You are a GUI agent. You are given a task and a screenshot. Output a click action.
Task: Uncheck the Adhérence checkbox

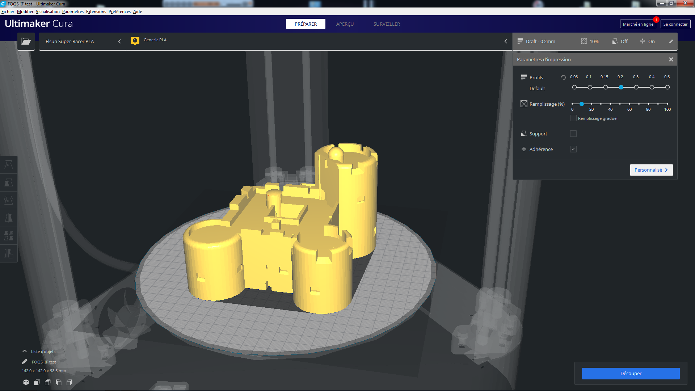[x=573, y=149]
